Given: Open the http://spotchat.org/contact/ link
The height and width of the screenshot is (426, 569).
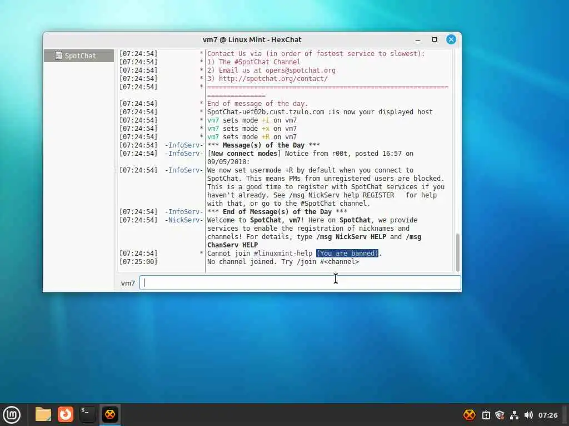Looking at the screenshot, I should [273, 79].
